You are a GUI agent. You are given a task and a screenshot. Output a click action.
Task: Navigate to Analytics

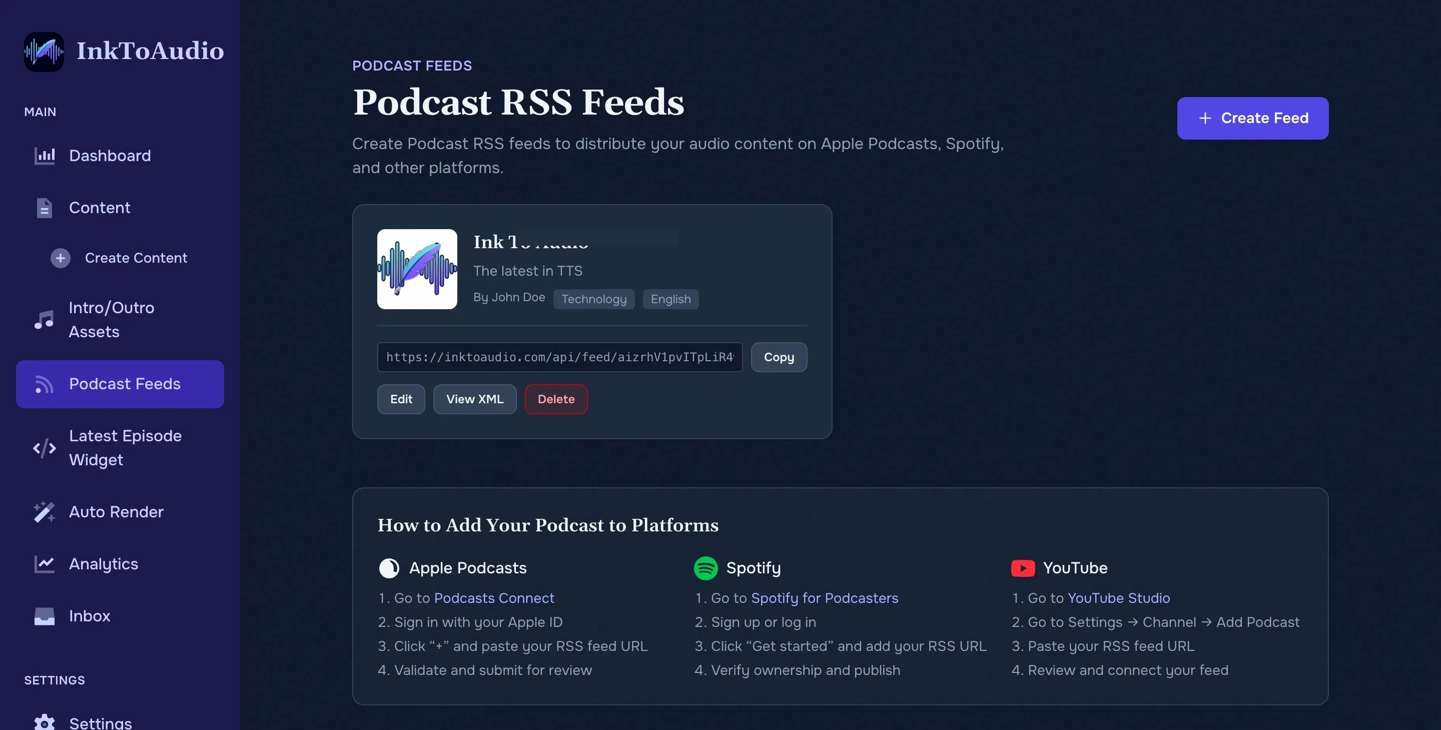[120, 564]
